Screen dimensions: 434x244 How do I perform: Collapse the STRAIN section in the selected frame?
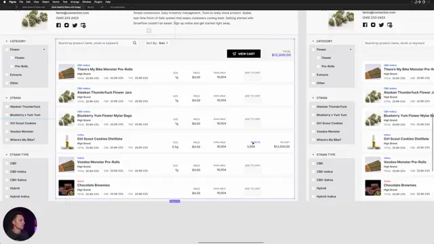click(7, 98)
